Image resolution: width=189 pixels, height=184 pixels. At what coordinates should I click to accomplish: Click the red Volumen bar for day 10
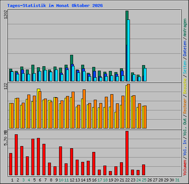[61, 161]
